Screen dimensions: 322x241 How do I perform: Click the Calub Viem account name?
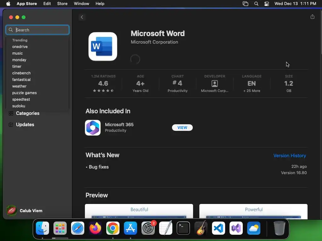pos(31,211)
